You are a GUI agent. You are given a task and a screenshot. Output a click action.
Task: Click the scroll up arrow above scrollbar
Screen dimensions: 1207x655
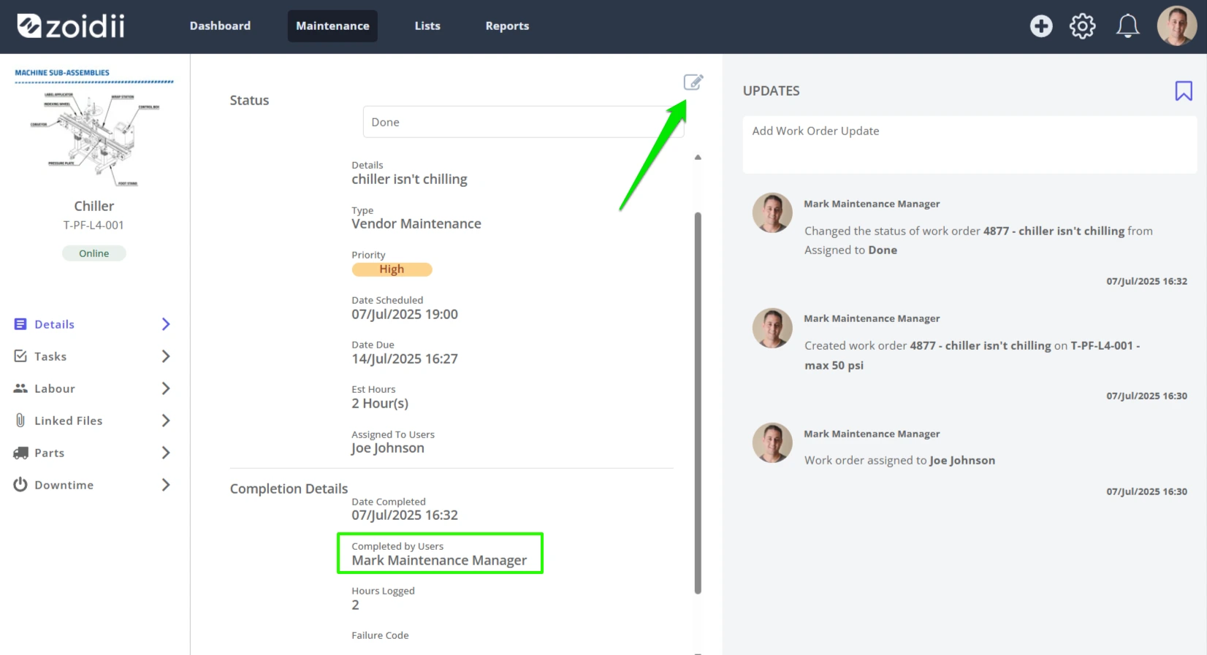pyautogui.click(x=698, y=157)
